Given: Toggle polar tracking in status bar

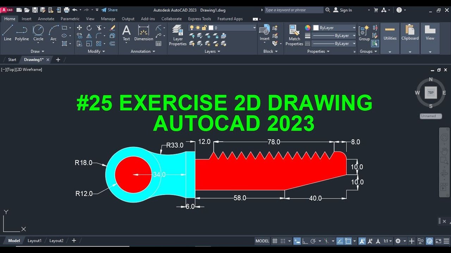Looking at the screenshot, I should 313,241.
